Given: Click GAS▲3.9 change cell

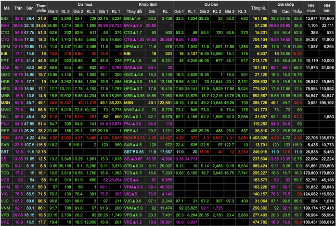Looking at the screenshot, I should pos(133,68).
